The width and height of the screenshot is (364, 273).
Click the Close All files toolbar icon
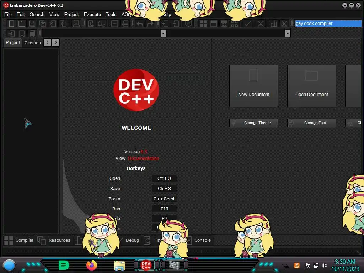point(63,24)
